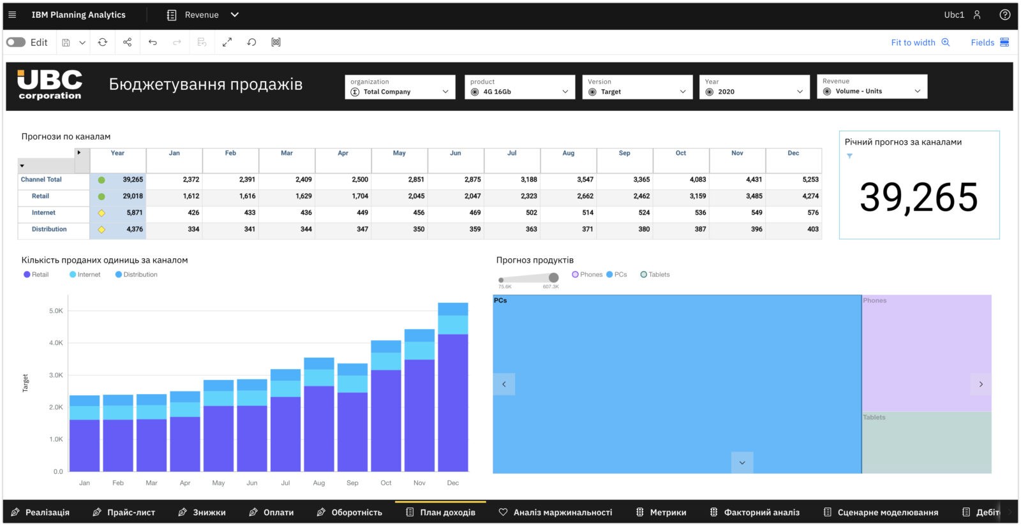Click the Share icon
The image size is (1021, 526).
tap(127, 42)
